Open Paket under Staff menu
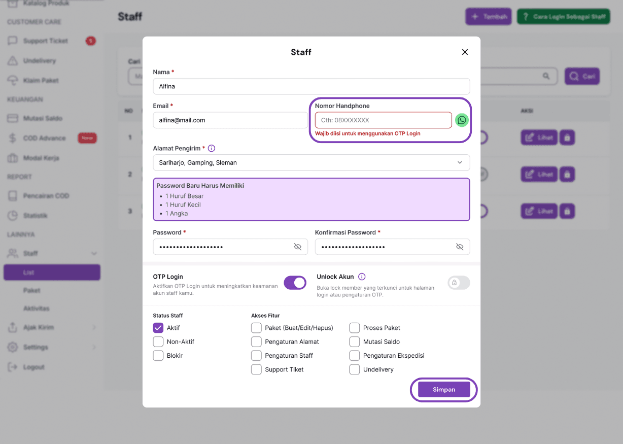The image size is (623, 444). (x=31, y=291)
